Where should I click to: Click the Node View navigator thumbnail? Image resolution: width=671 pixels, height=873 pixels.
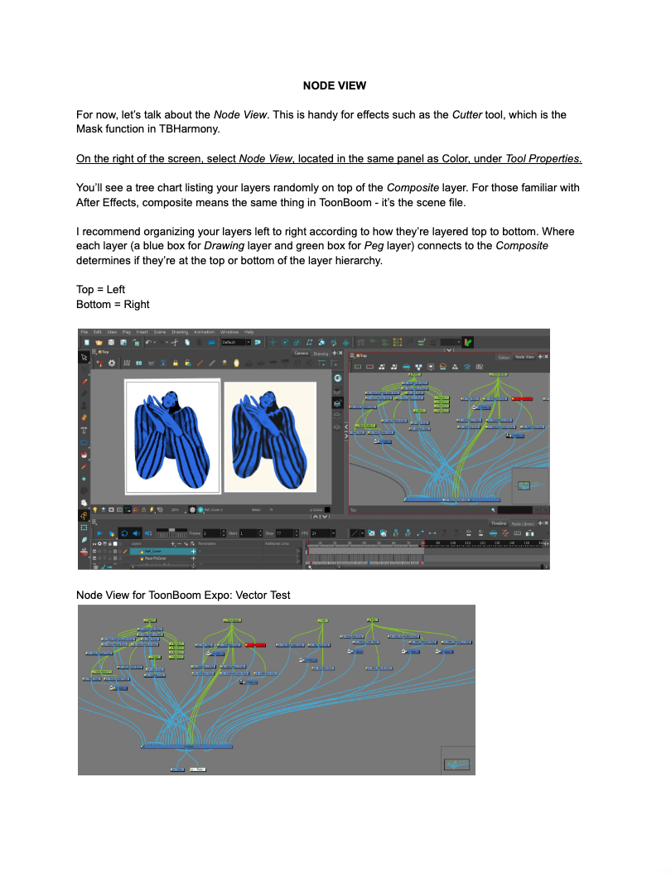pyautogui.click(x=530, y=485)
